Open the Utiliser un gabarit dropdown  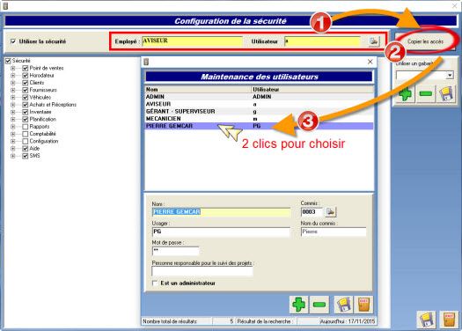tap(450, 75)
